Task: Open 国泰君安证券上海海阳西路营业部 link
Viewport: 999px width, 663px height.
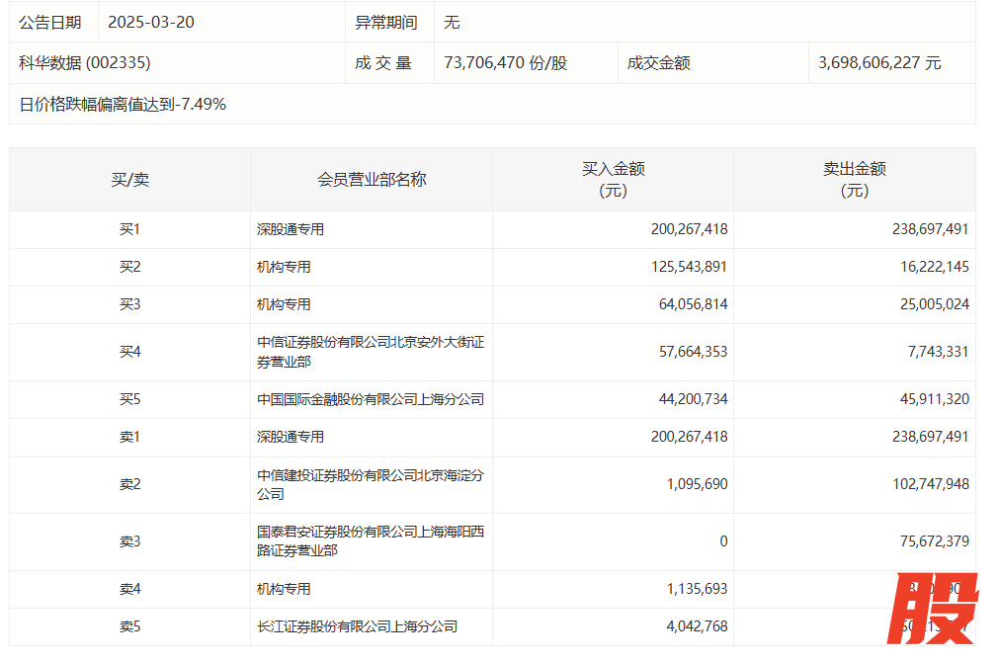Action: pyautogui.click(x=371, y=540)
